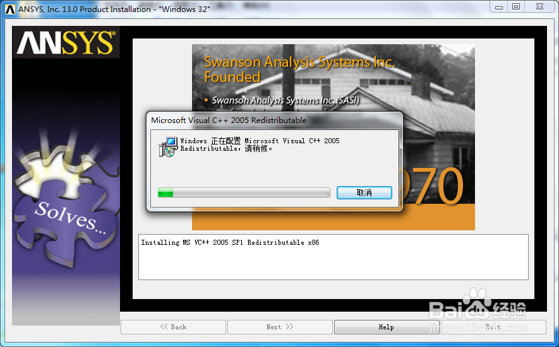The width and height of the screenshot is (559, 347).
Task: Cancel the Visual C++ redistributable setup (取消)
Action: click(364, 192)
